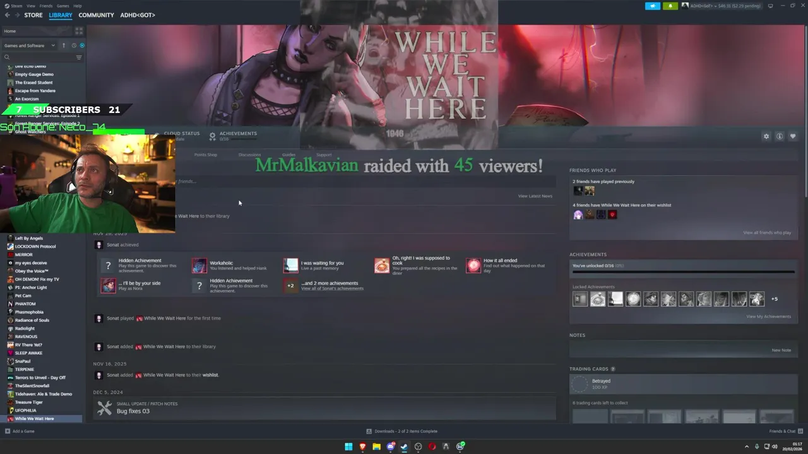Open the Discussions tab
The width and height of the screenshot is (808, 454).
[x=249, y=154]
